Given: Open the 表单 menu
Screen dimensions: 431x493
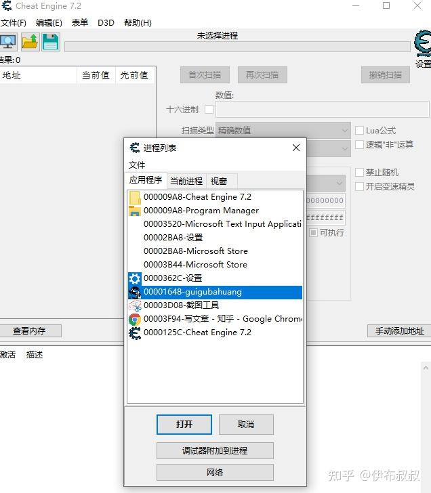Looking at the screenshot, I should tap(80, 22).
